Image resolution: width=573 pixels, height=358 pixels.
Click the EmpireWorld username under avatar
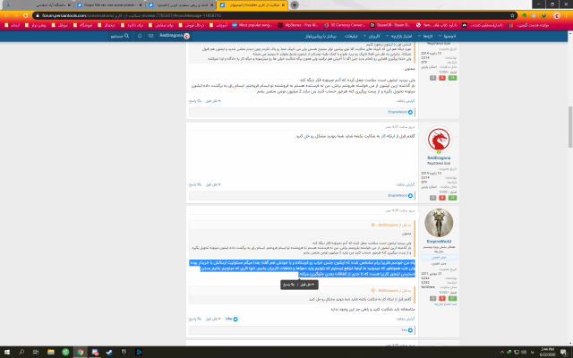pos(440,240)
